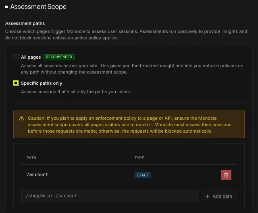Click the EXACT type badge
Viewport: 258px width, 213px height.
pyautogui.click(x=143, y=175)
